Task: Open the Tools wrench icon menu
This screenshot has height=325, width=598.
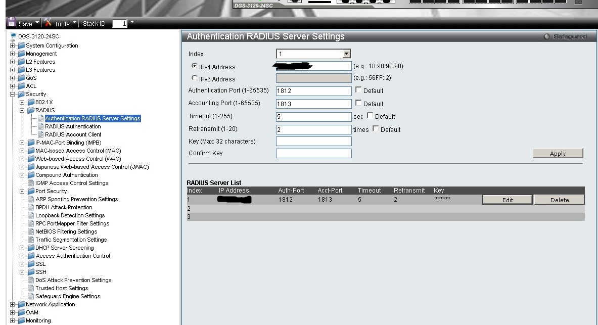Action: click(48, 23)
